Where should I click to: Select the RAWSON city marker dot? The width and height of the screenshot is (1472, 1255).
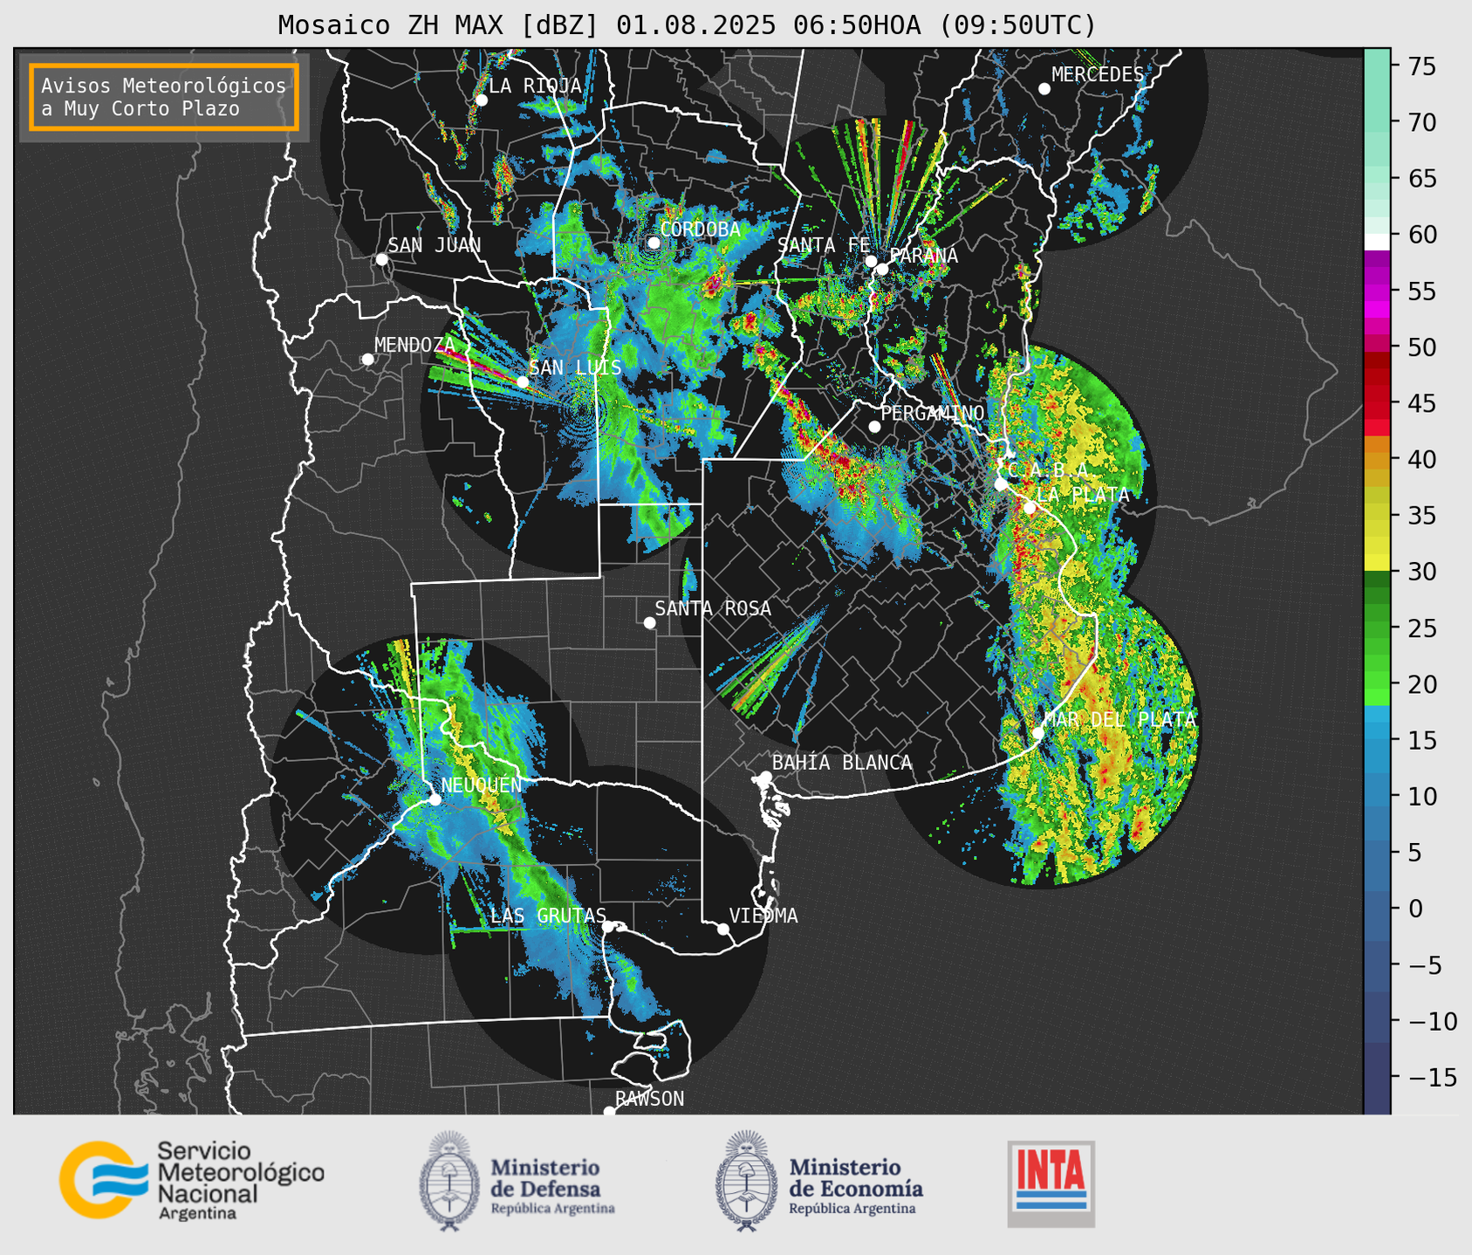coord(609,1111)
